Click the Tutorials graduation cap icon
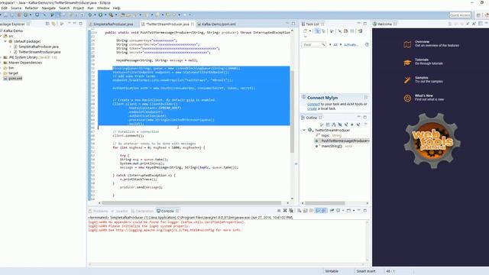The image size is (489, 275). [x=407, y=63]
